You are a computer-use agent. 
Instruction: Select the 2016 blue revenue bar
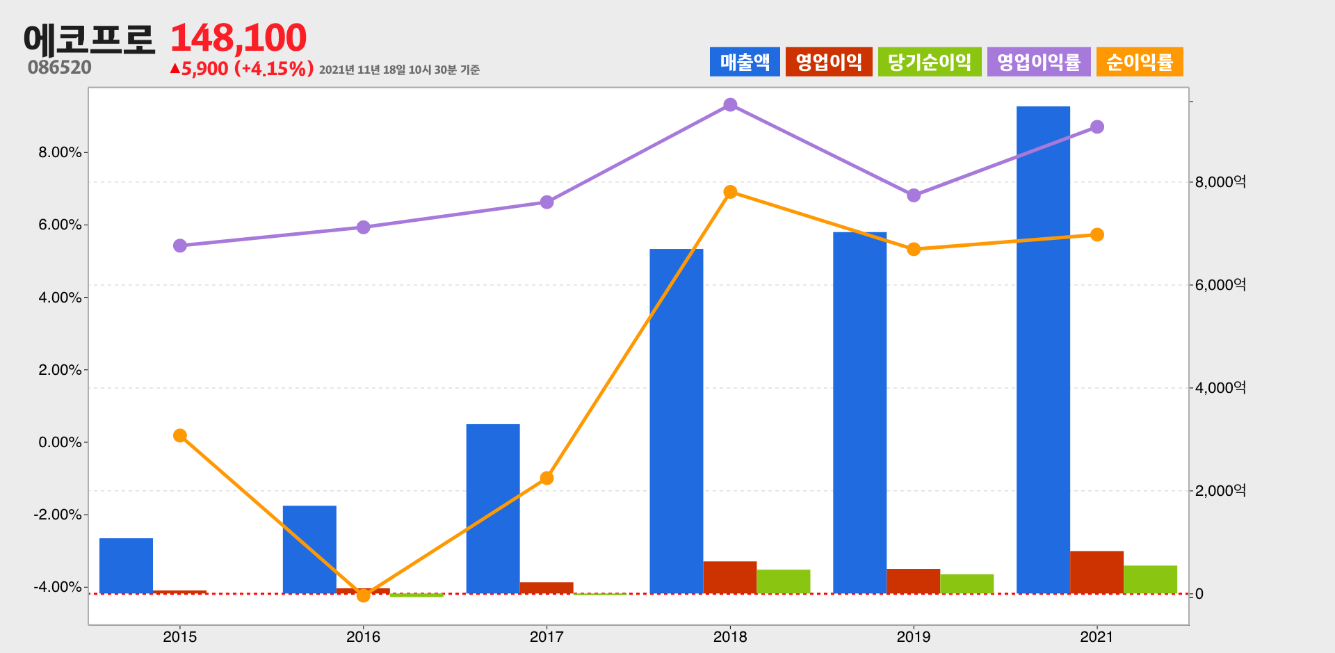click(x=309, y=549)
